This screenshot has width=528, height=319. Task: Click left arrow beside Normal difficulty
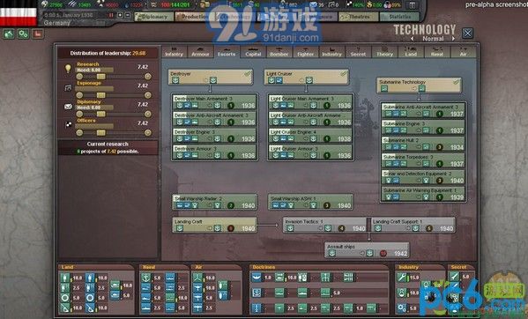[x=413, y=39]
